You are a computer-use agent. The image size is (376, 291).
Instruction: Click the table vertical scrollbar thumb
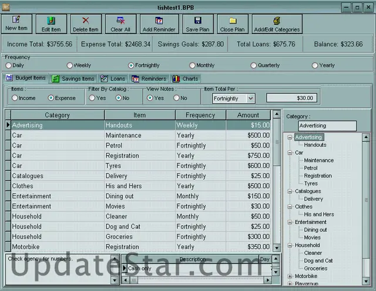tap(277, 142)
